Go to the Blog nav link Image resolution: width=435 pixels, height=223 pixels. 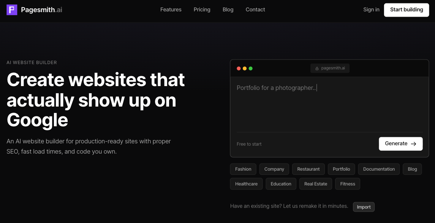pyautogui.click(x=228, y=10)
